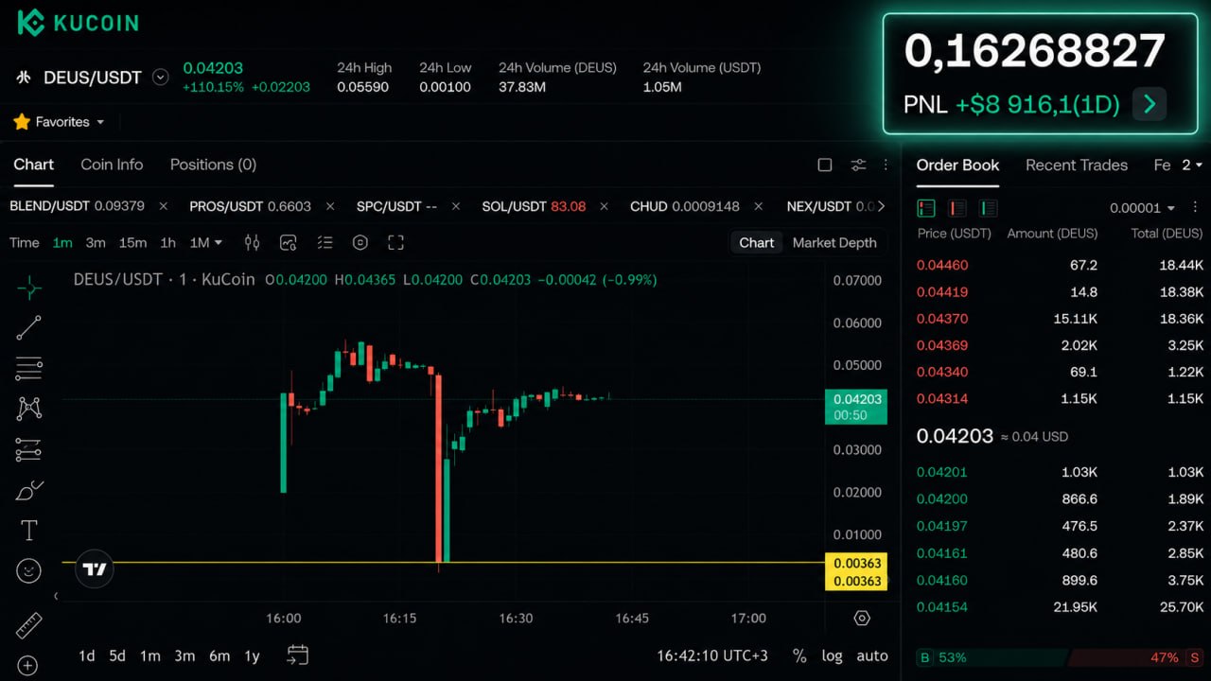Viewport: 1211px width, 681px height.
Task: Select the 1m candle interval
Action: point(62,242)
